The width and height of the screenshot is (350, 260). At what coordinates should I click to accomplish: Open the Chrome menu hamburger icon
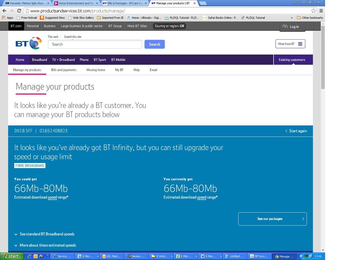click(x=321, y=11)
